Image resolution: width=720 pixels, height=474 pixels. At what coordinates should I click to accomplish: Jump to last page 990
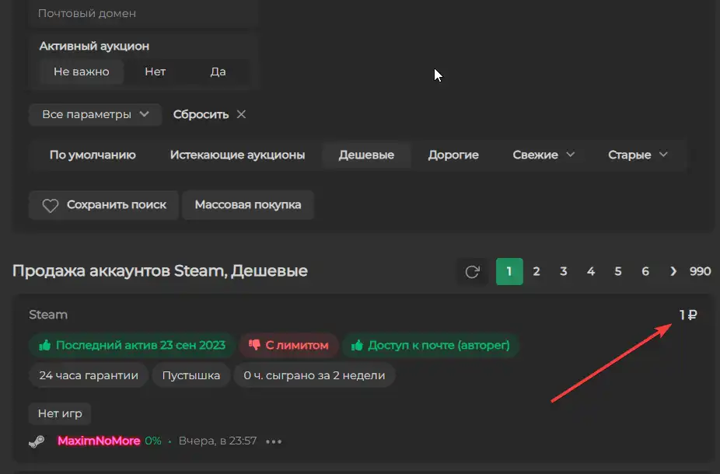coord(701,271)
